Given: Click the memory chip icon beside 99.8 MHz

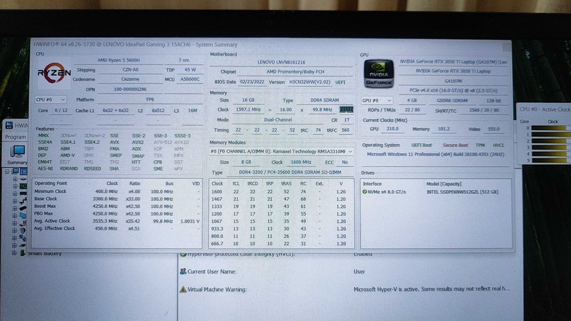Looking at the screenshot, I should click(346, 109).
